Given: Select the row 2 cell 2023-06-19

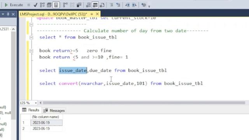Looking at the screenshot, I should (x=46, y=129).
